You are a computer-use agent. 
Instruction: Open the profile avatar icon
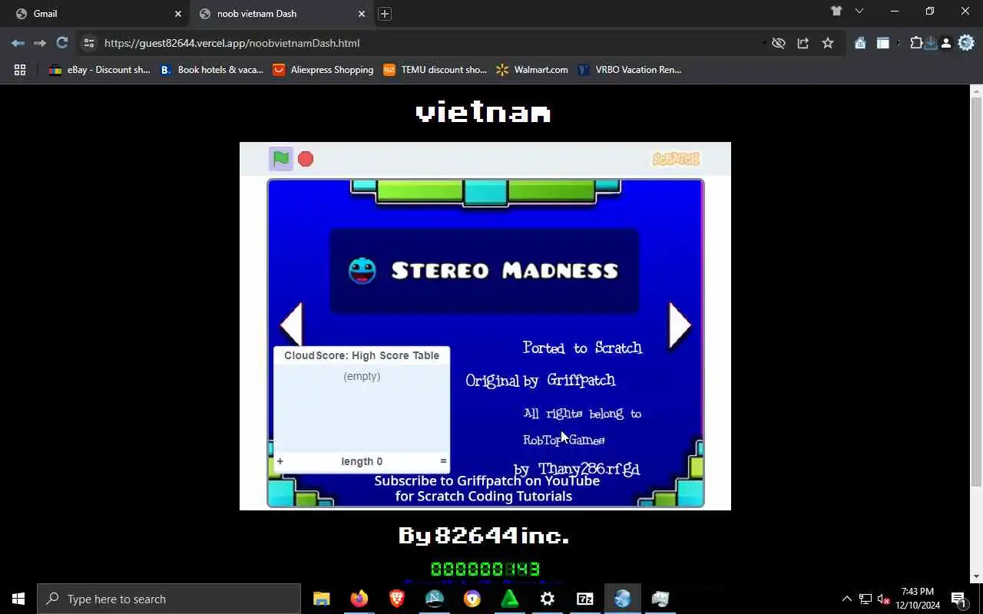[x=946, y=43]
